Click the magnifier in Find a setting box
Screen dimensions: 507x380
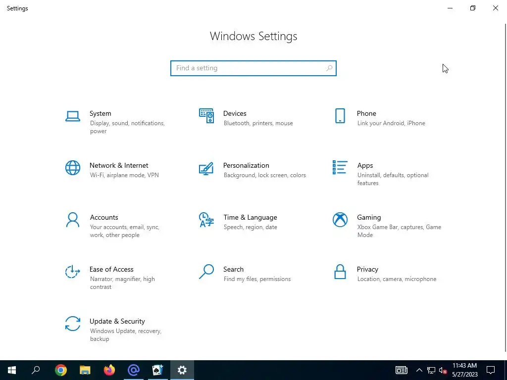(x=329, y=68)
